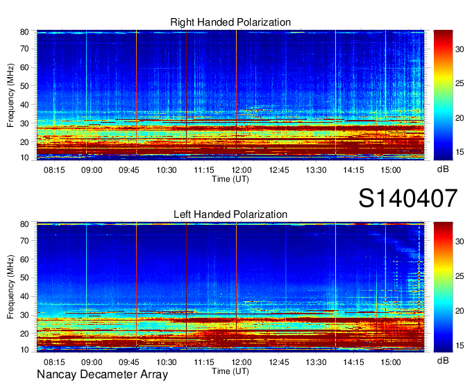Click the 80 frequency tick of Left Handed plot
The image size is (472, 383).
pos(24,224)
